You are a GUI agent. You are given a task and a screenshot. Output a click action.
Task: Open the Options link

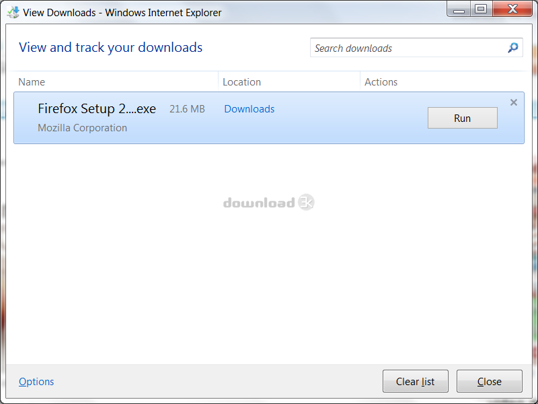[36, 381]
